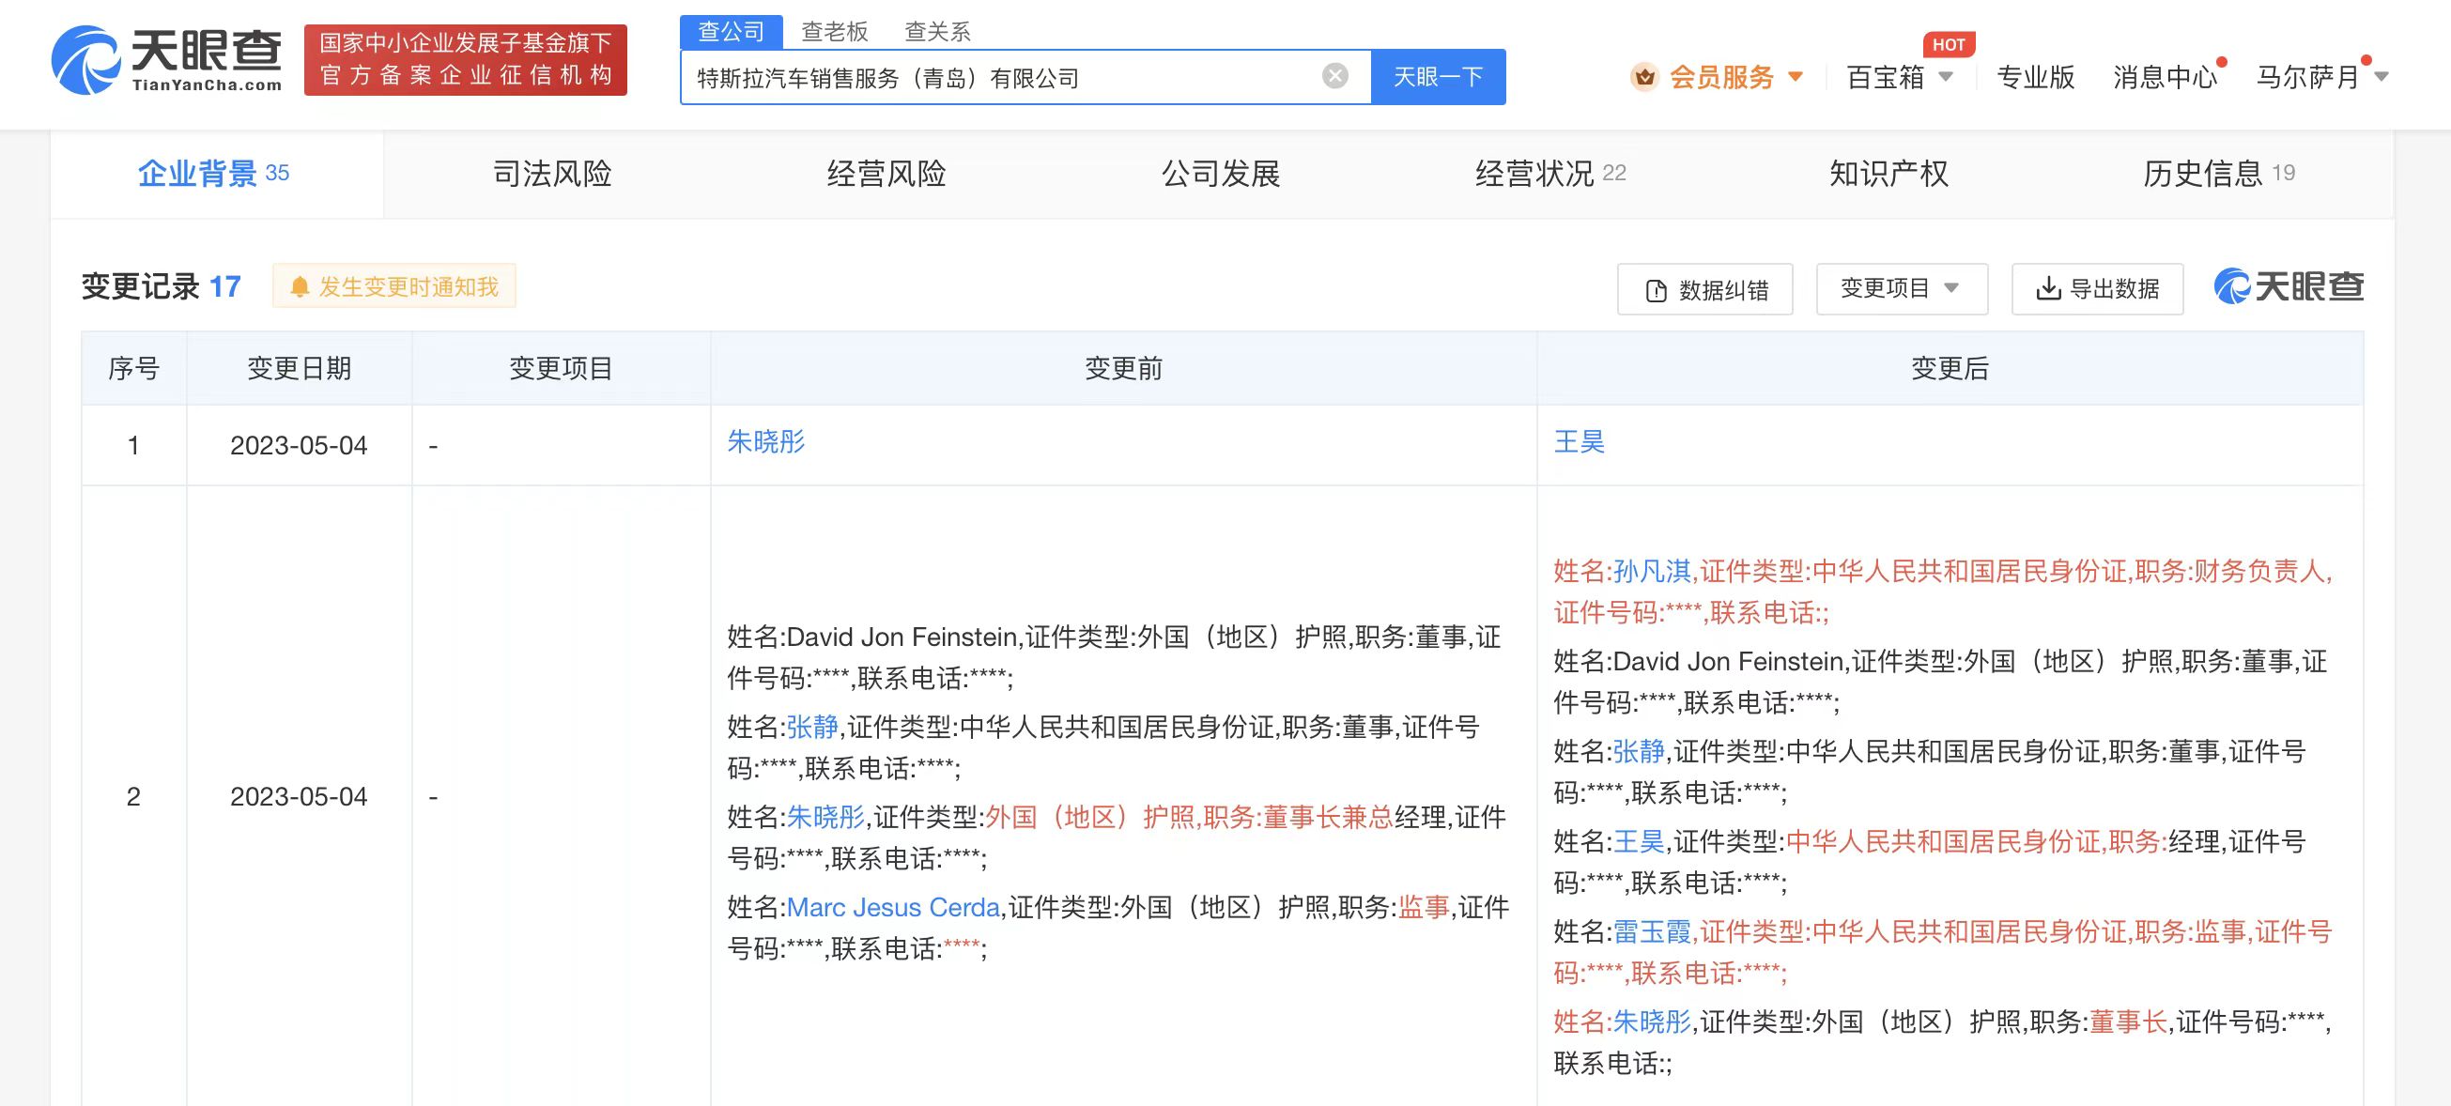This screenshot has width=2451, height=1106.
Task: Click the document icon in 数据纠错 button
Action: click(1656, 290)
